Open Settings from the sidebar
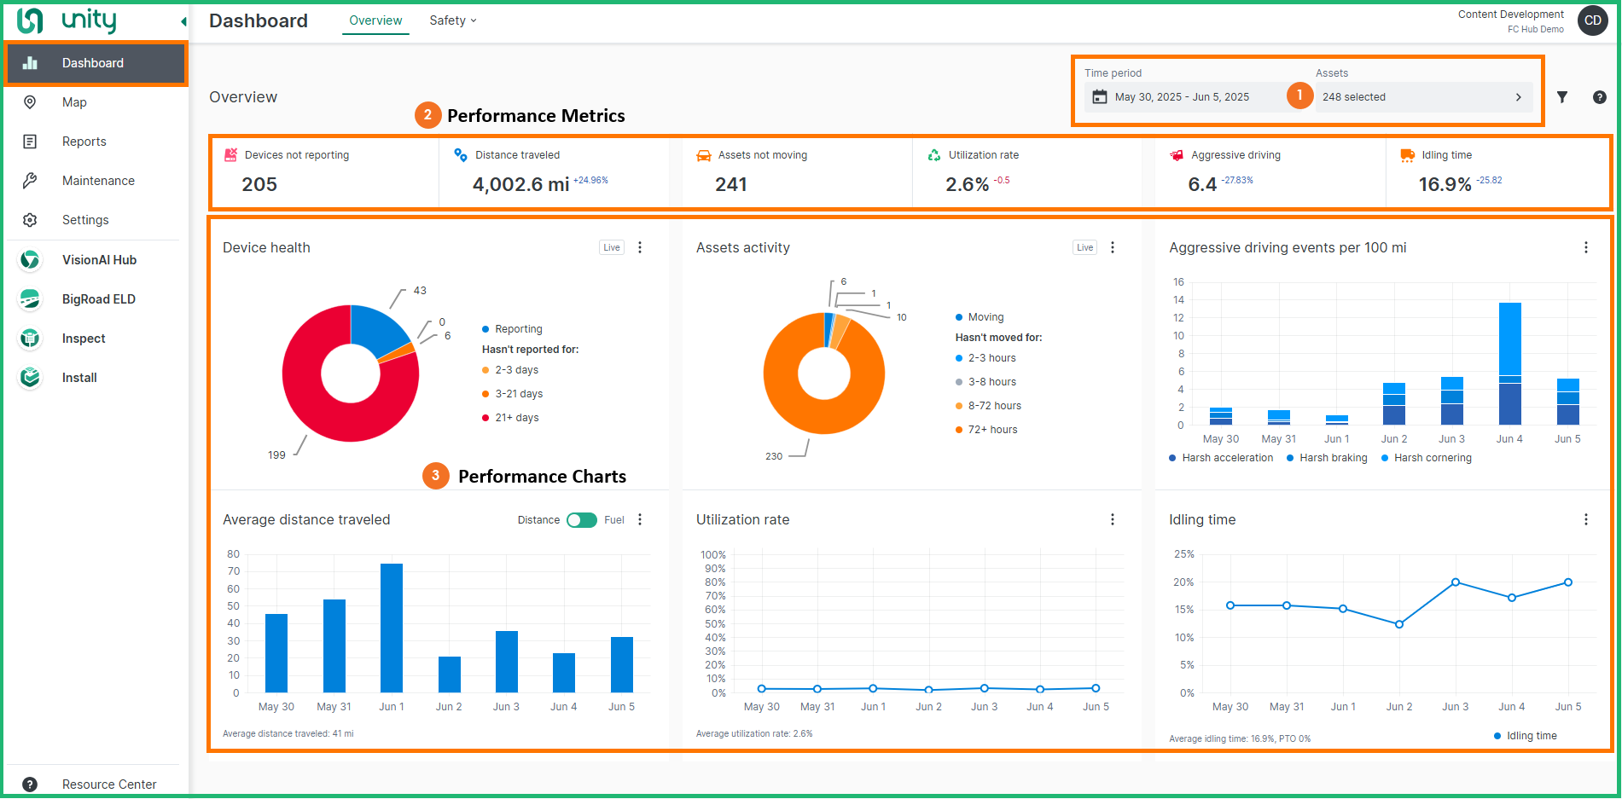This screenshot has width=1622, height=799. tap(85, 219)
